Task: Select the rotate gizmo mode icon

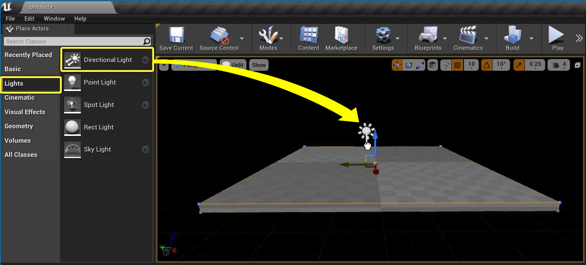Action: 409,65
